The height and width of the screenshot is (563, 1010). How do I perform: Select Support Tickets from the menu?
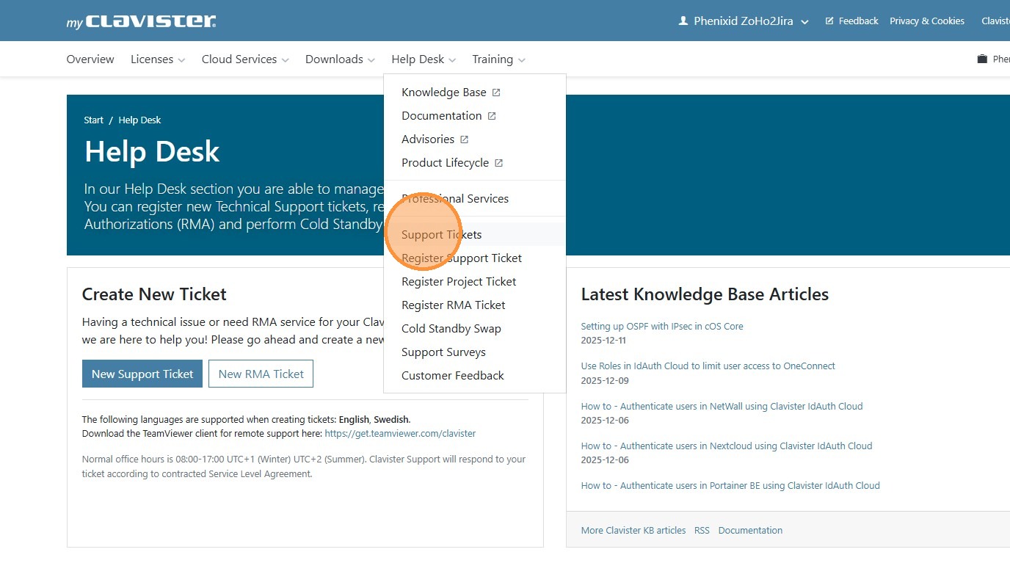coord(441,235)
